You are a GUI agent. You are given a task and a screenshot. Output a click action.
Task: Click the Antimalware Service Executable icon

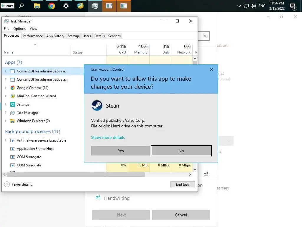pos(12,140)
